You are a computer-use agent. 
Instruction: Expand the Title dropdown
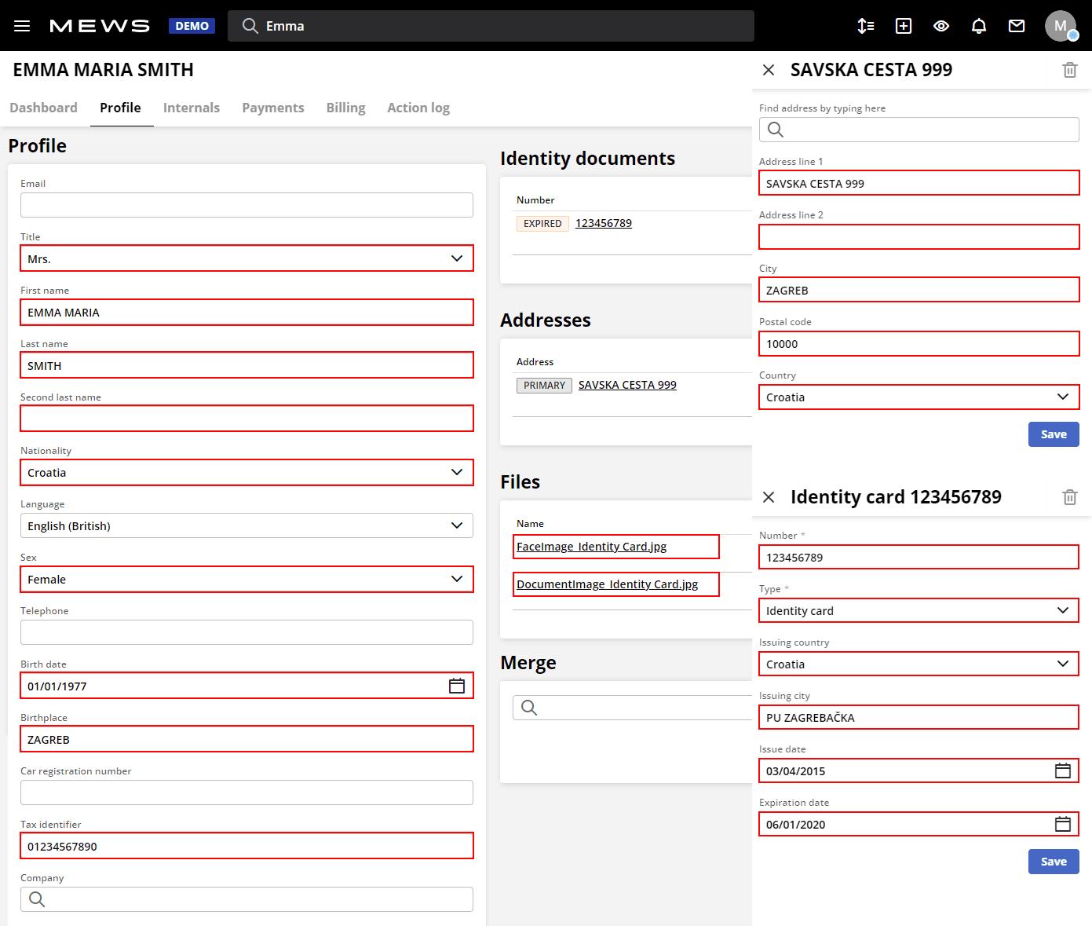pyautogui.click(x=457, y=258)
